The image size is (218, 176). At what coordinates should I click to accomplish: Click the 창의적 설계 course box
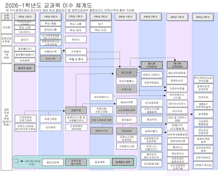click(25, 68)
